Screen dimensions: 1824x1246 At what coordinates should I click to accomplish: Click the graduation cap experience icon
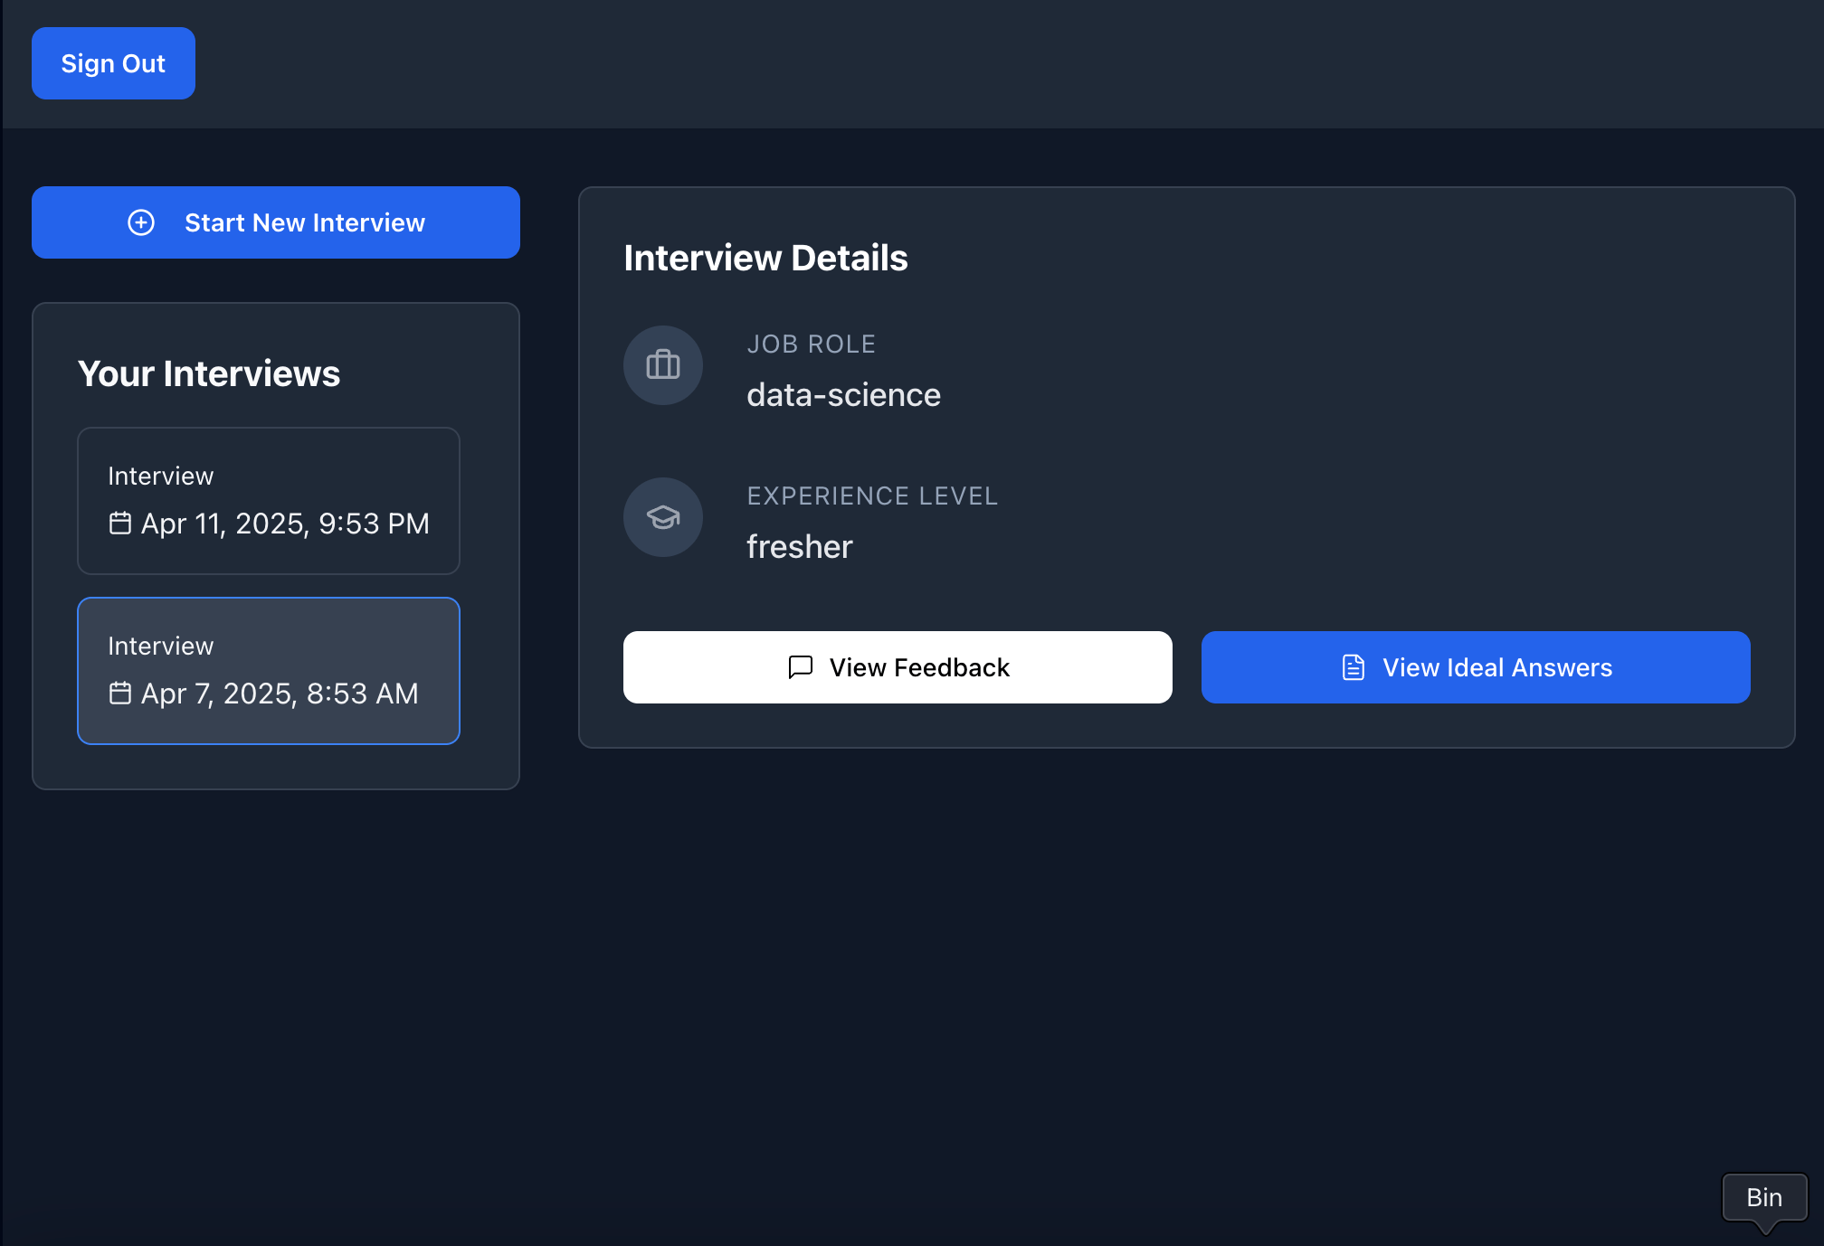663,517
